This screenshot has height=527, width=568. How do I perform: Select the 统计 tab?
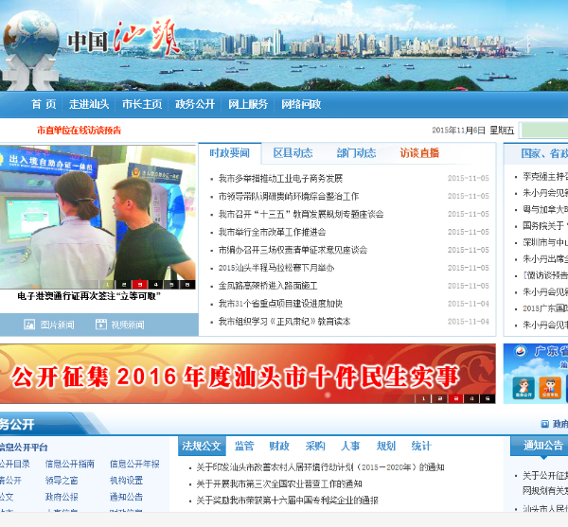point(421,446)
